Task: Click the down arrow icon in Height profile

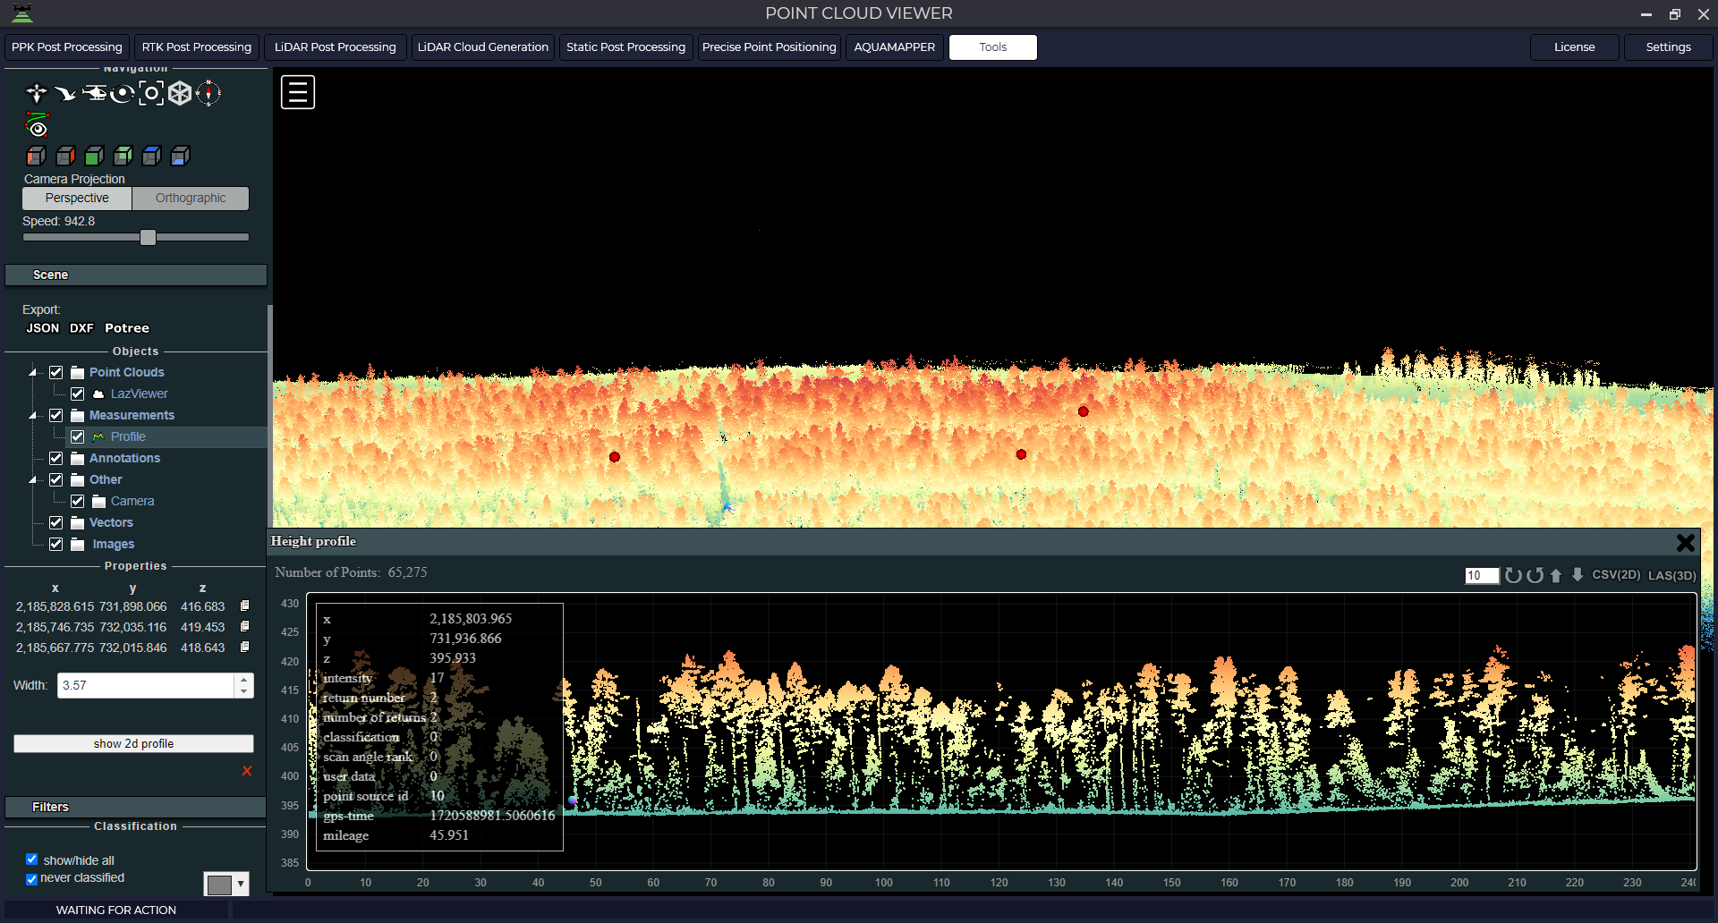Action: point(1578,575)
